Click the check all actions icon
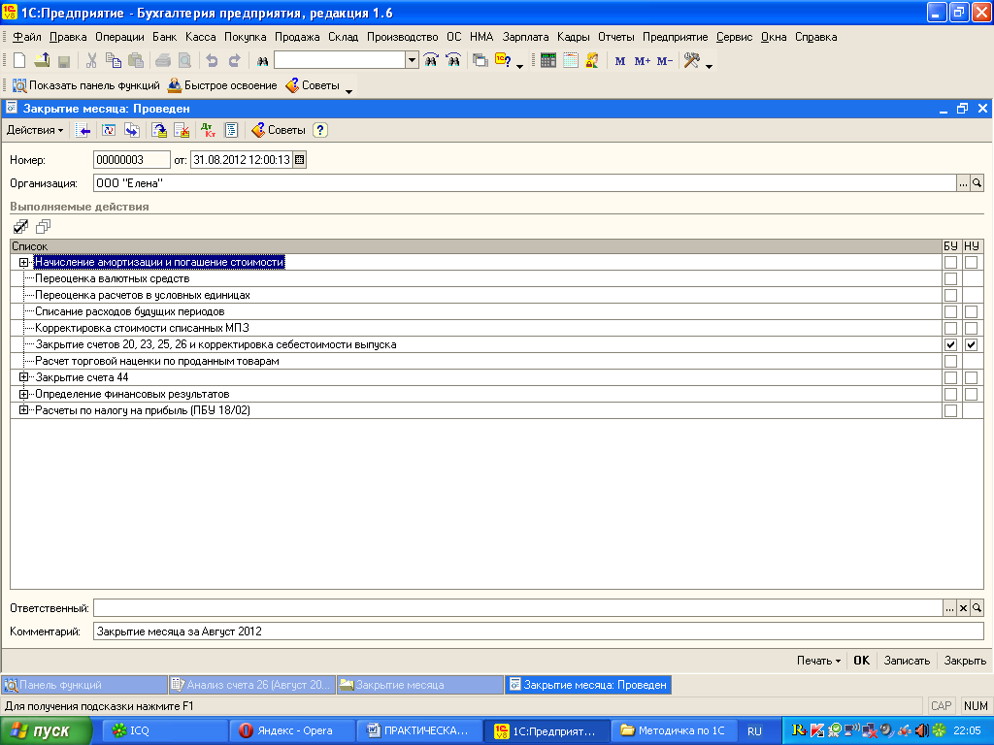Viewport: 994px width, 745px height. [x=20, y=226]
